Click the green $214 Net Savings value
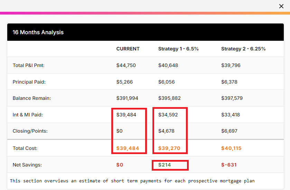Screen dimensions: 290x190 165,165
